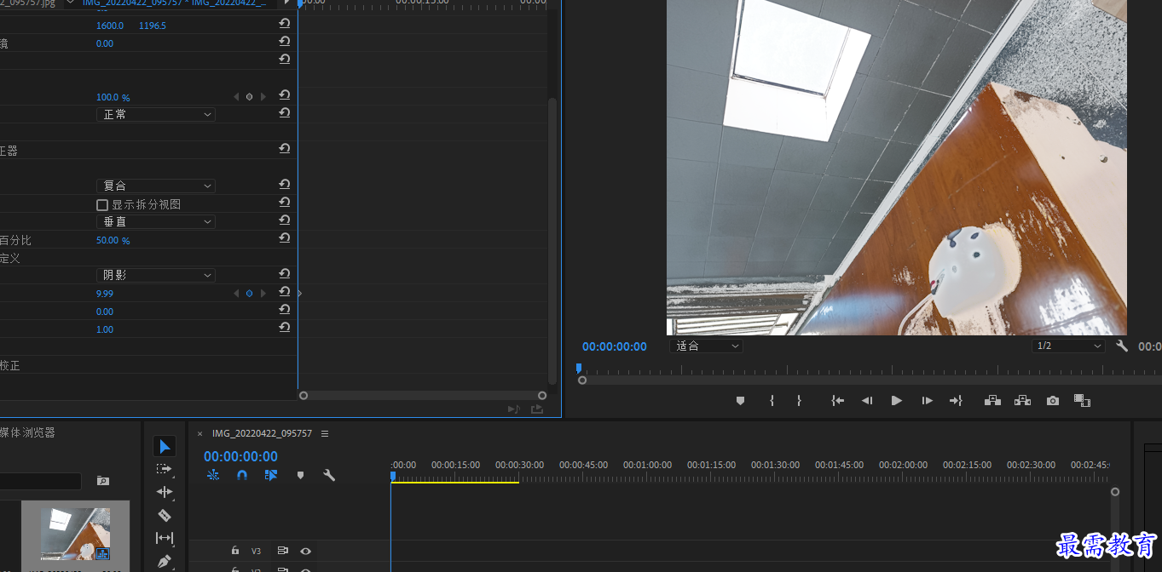This screenshot has height=572, width=1162.
Task: Click the 50.00 % value
Action: pyautogui.click(x=113, y=241)
